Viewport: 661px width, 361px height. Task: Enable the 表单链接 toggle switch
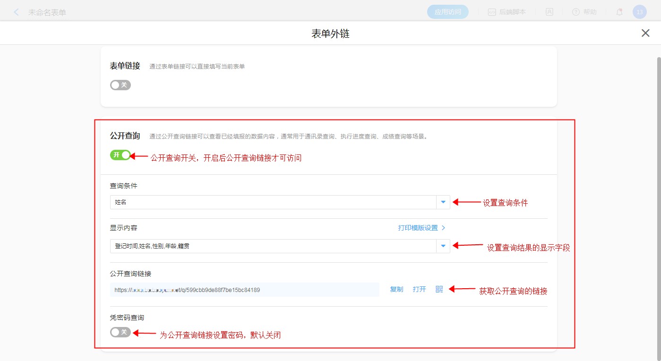tap(120, 85)
